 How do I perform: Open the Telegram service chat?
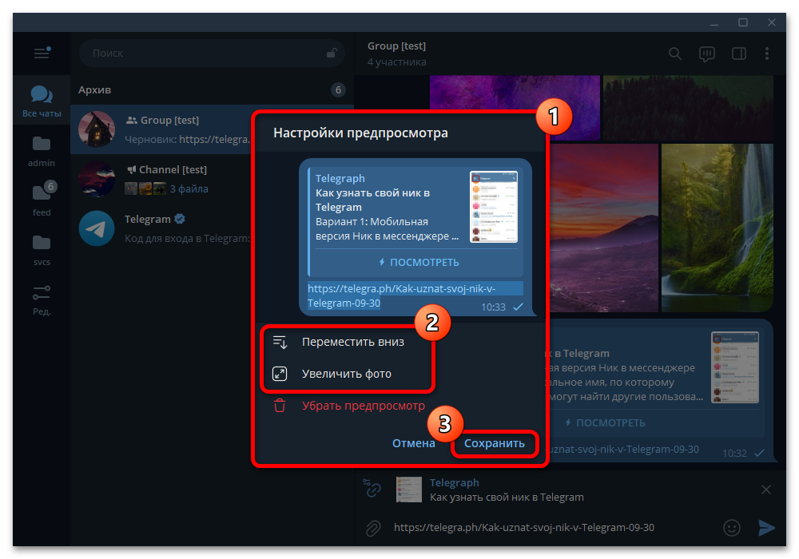[x=162, y=228]
